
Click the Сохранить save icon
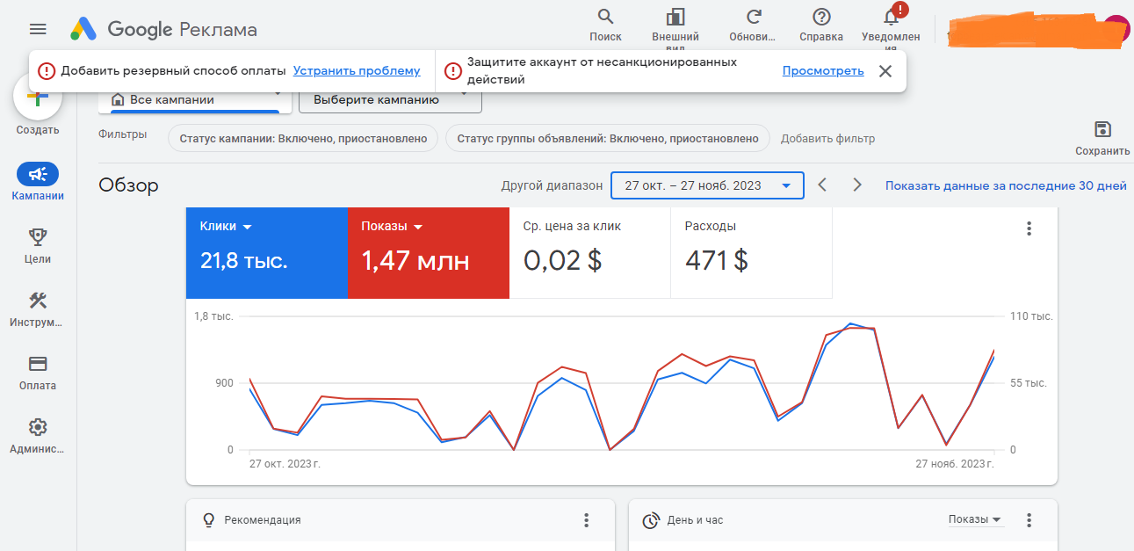(1102, 130)
